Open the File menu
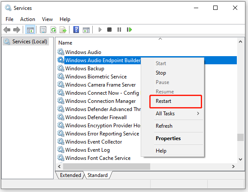 9,19
